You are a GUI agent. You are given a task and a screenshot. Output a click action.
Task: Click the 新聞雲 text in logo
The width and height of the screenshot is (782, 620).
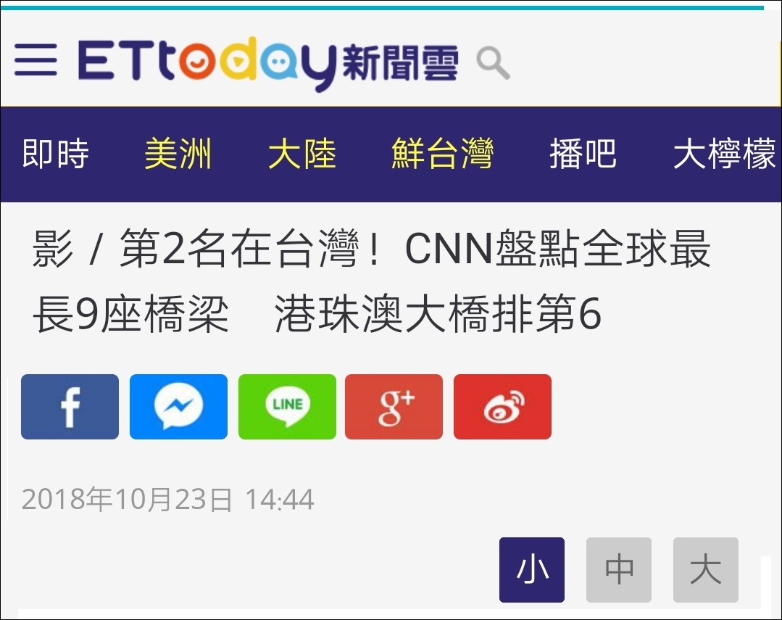401,63
